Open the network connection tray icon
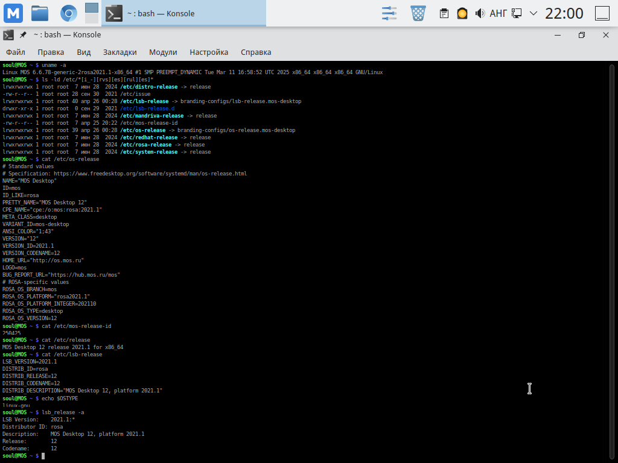This screenshot has width=618, height=463. (517, 13)
